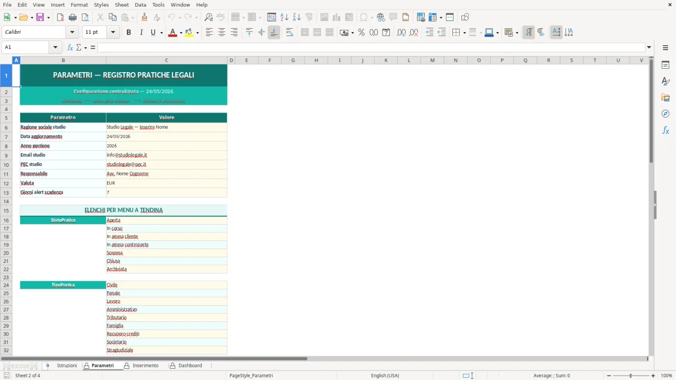Open sidebar Properties panel icon
676x380 pixels.
coord(665,65)
